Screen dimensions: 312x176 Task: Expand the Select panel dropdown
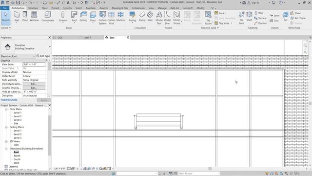[6, 28]
